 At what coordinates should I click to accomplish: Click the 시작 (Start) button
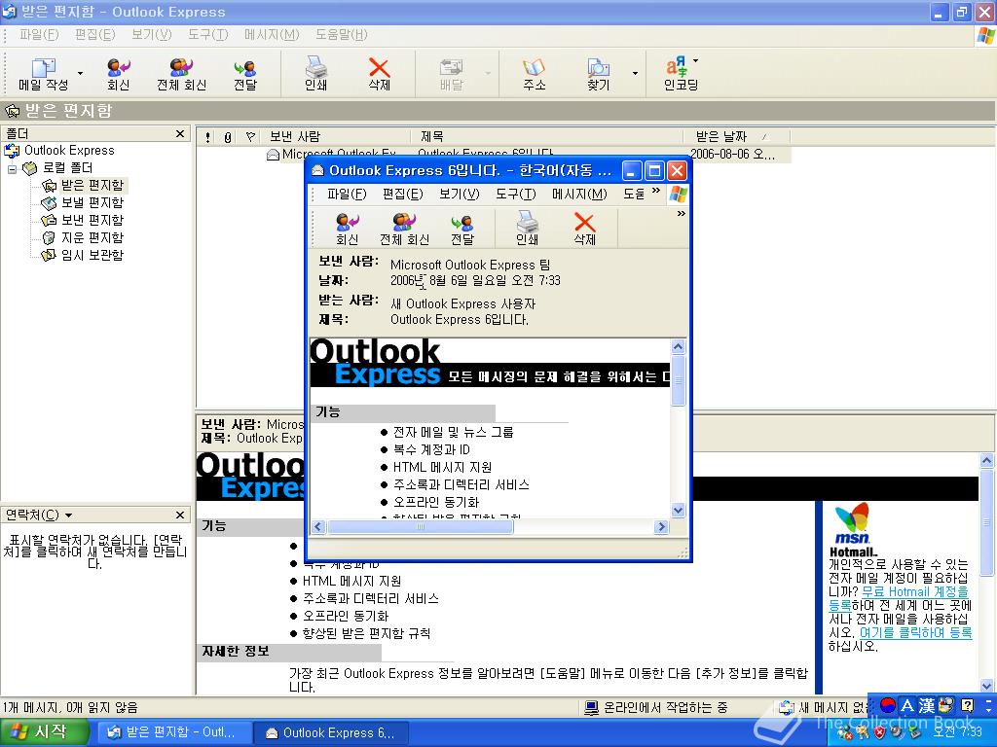point(43,732)
